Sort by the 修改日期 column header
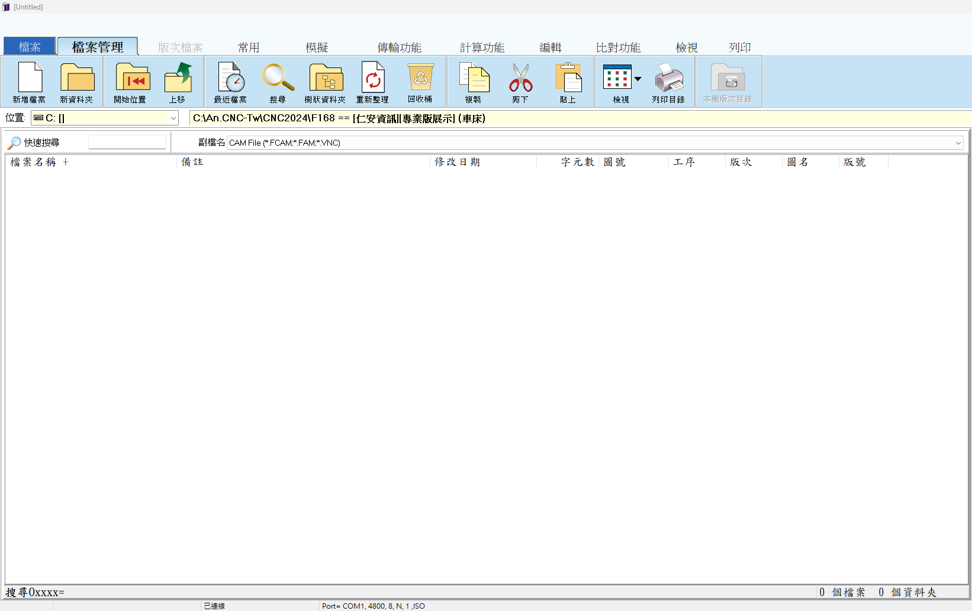 (x=457, y=162)
